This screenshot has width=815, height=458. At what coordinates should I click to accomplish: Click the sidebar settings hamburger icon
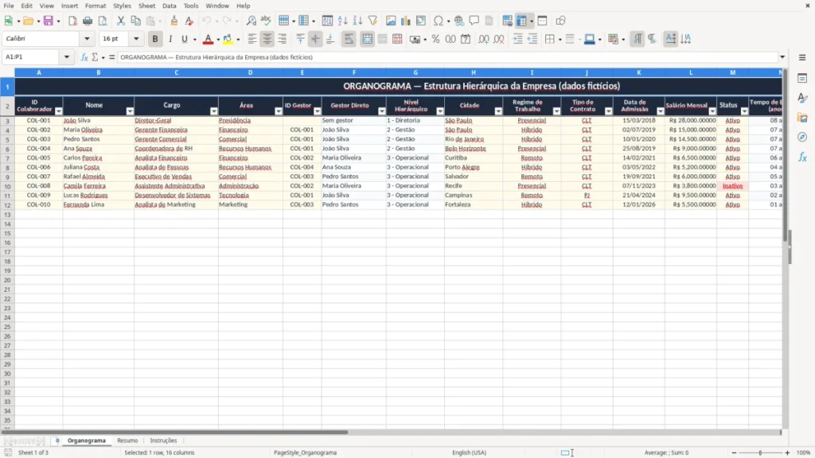(x=802, y=57)
